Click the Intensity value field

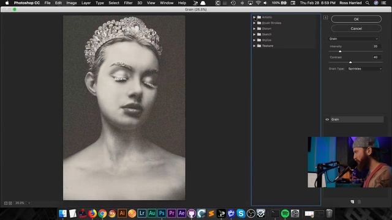375,46
